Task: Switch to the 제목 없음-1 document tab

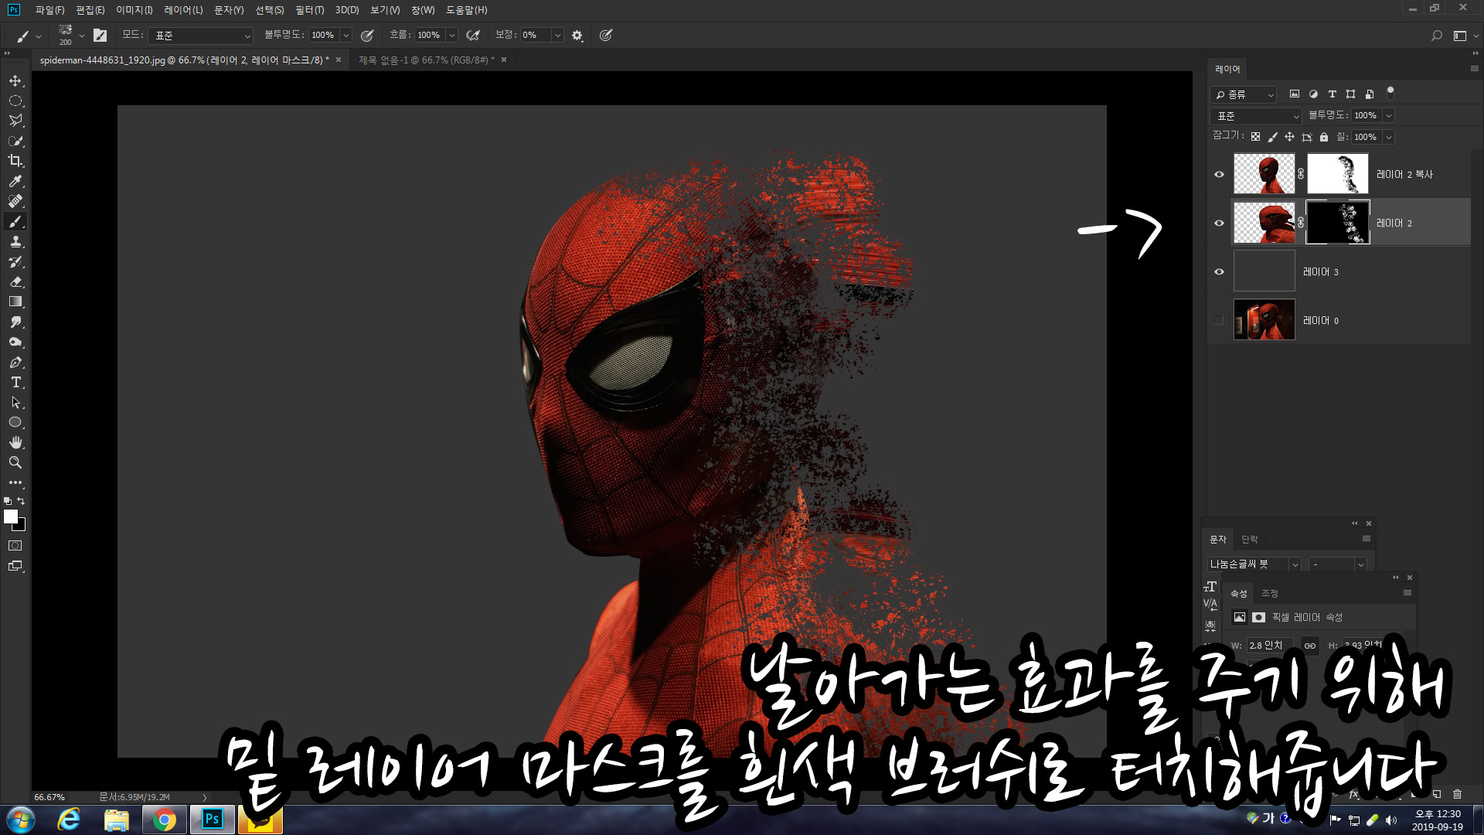Action: point(425,60)
